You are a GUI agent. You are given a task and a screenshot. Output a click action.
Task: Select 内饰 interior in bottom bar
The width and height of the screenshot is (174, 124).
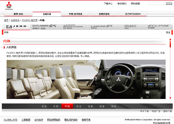pyautogui.click(x=67, y=106)
